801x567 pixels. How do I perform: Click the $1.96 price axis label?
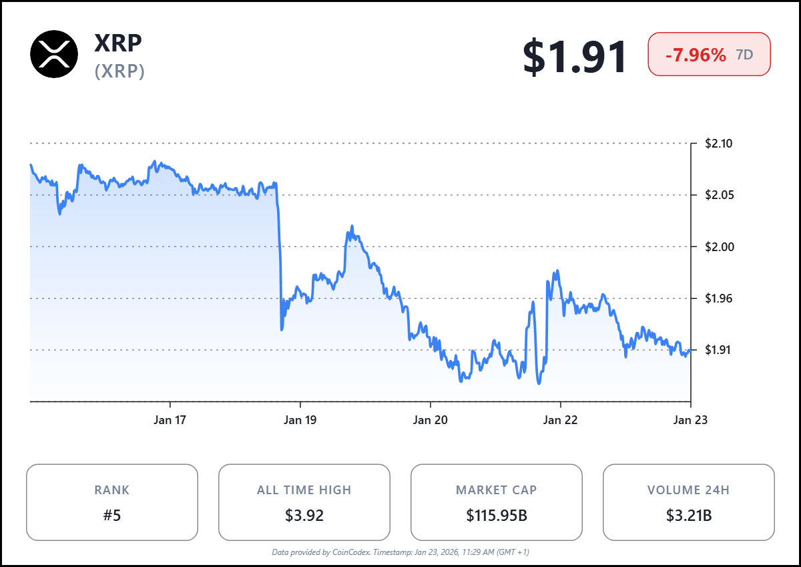pyautogui.click(x=719, y=299)
